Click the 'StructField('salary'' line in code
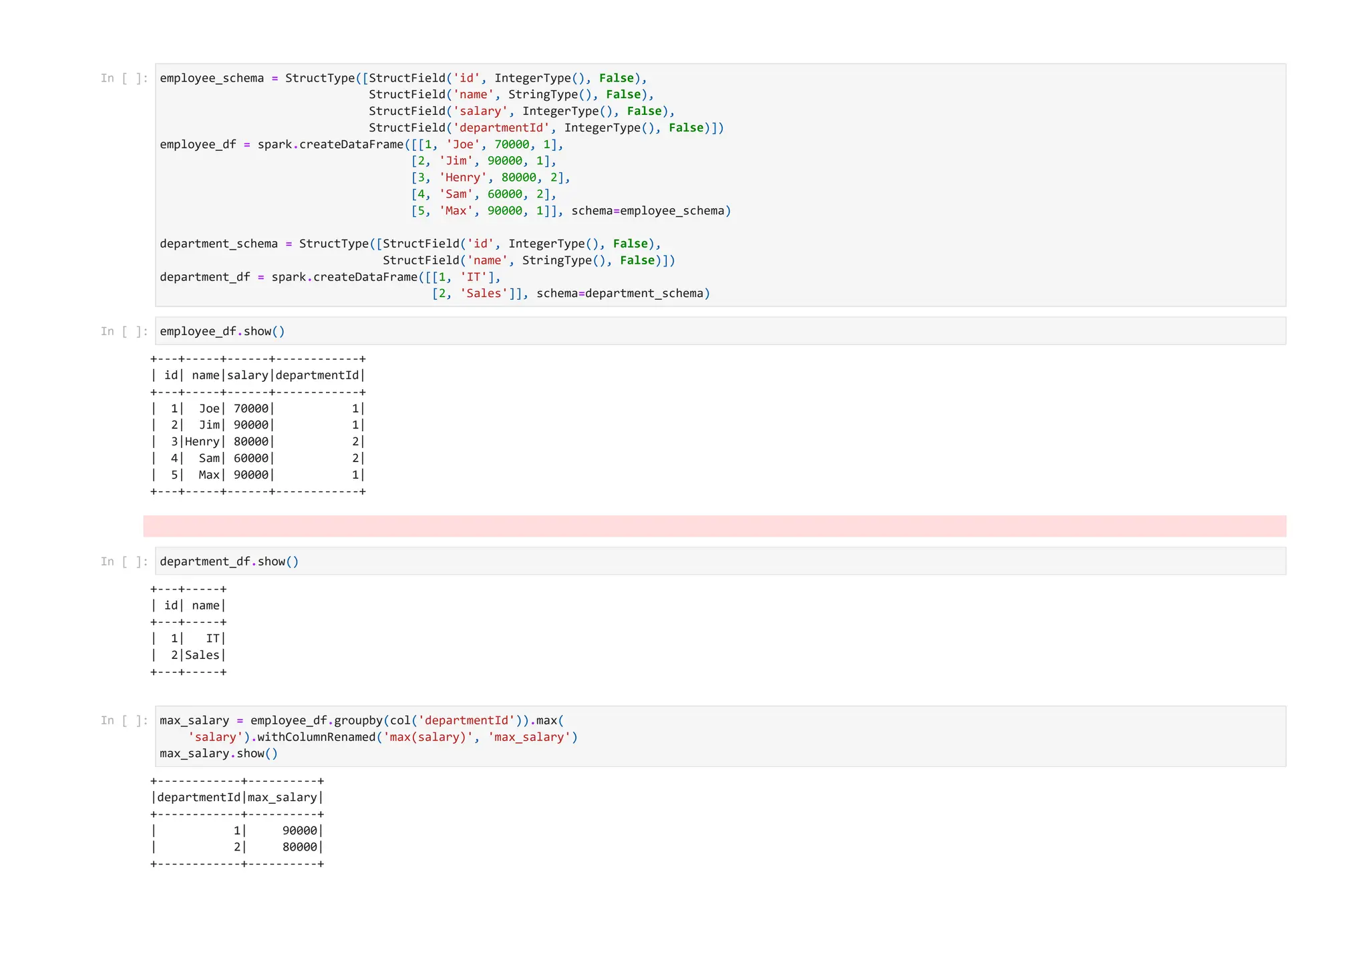Screen dimensions: 1368x966 click(x=522, y=111)
